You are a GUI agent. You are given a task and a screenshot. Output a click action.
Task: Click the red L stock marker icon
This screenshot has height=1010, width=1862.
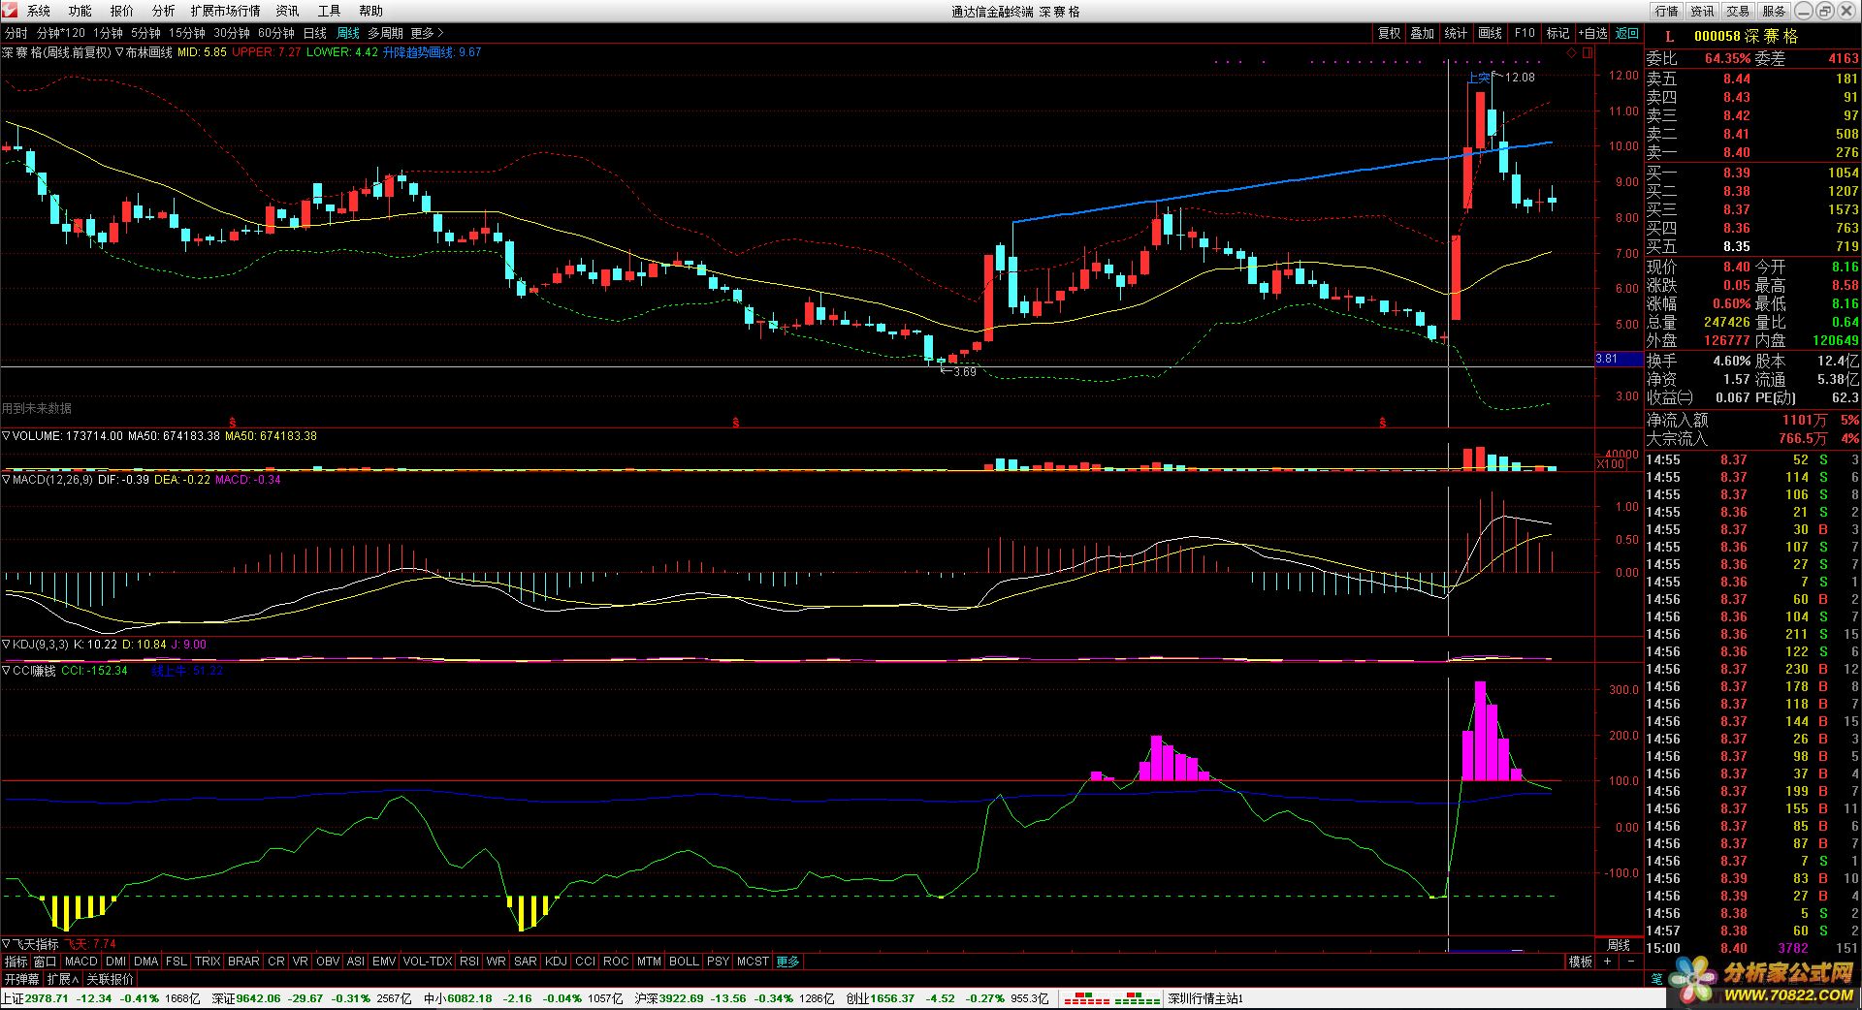tap(1669, 36)
